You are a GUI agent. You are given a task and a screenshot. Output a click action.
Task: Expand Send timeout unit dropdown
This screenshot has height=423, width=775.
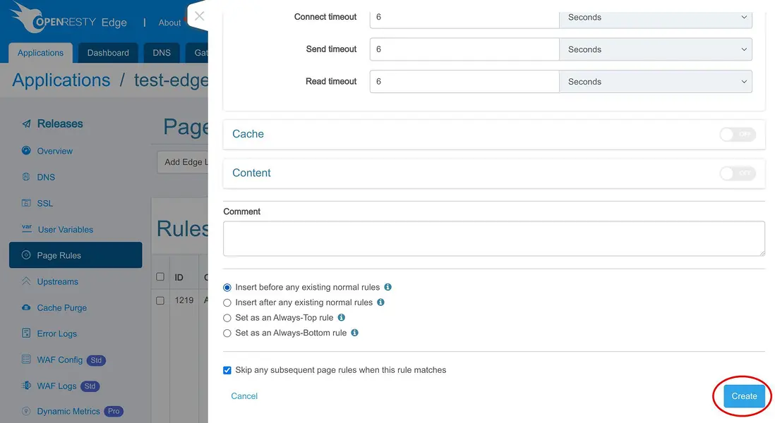tap(655, 49)
